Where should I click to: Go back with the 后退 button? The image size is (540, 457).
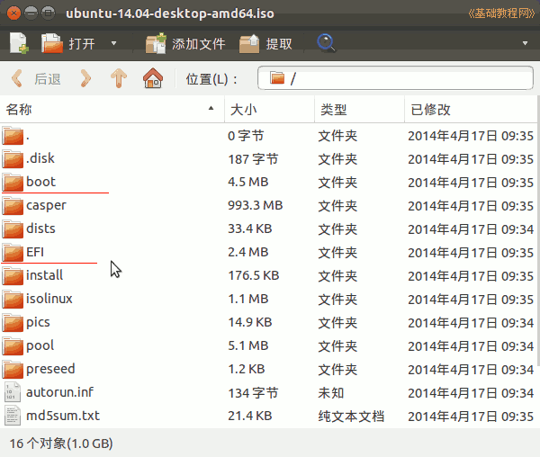click(x=36, y=79)
